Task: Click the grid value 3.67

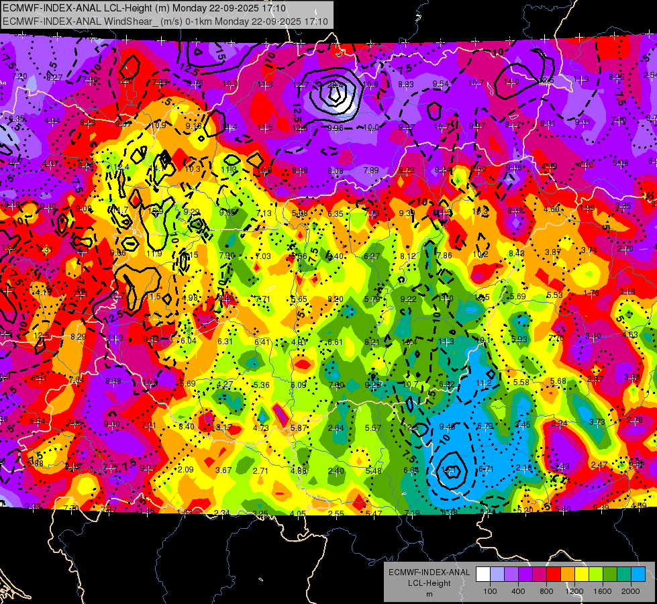Action: tap(223, 470)
